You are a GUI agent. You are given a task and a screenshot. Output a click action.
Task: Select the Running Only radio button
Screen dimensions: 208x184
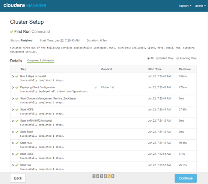pos(178,58)
